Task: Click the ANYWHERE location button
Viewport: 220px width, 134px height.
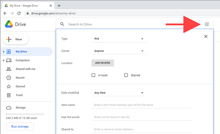Action: pos(103,63)
